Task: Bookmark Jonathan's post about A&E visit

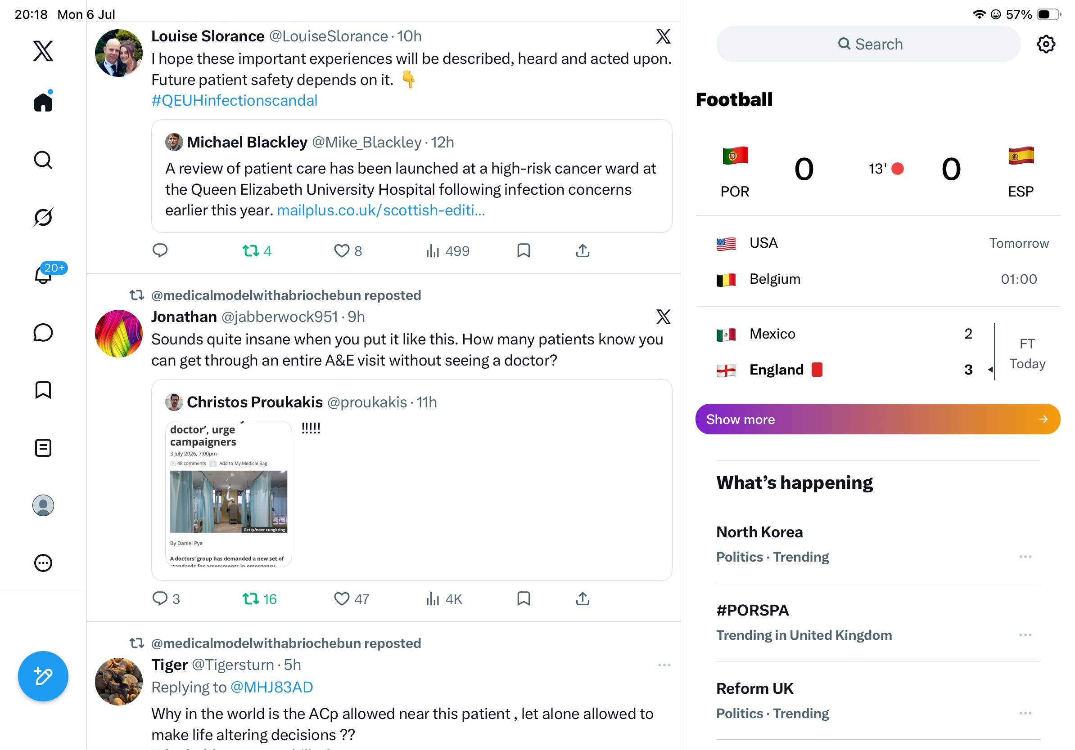Action: pyautogui.click(x=524, y=598)
